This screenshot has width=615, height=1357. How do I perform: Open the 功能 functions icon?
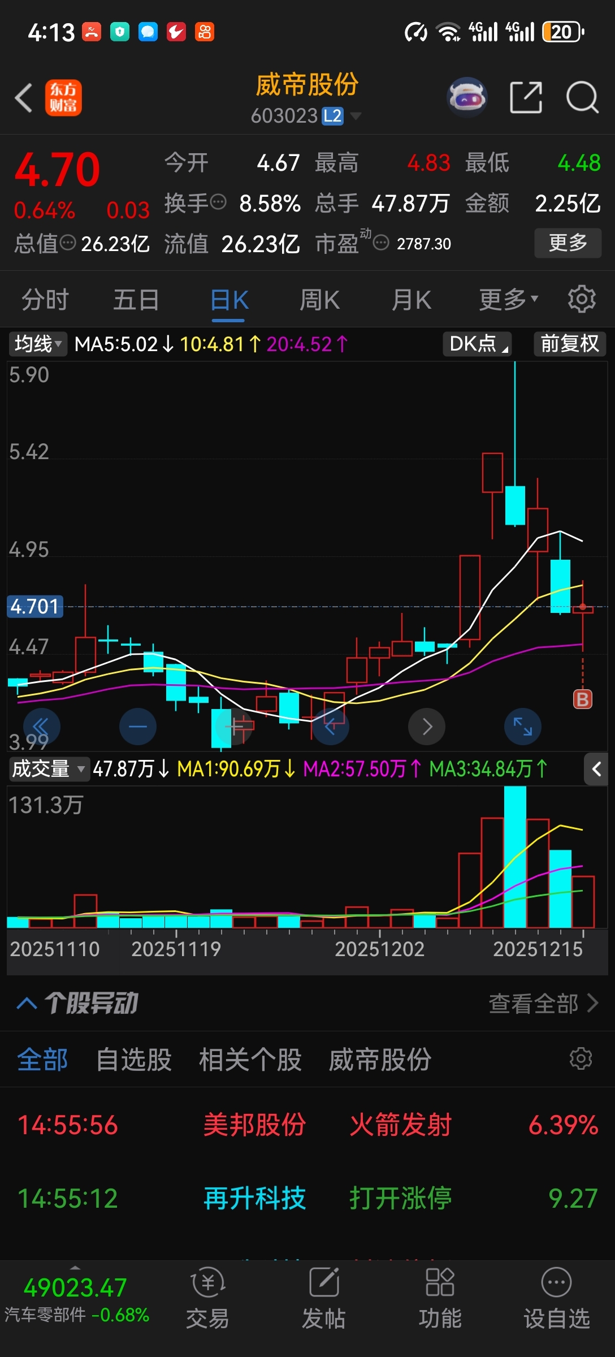[440, 1299]
